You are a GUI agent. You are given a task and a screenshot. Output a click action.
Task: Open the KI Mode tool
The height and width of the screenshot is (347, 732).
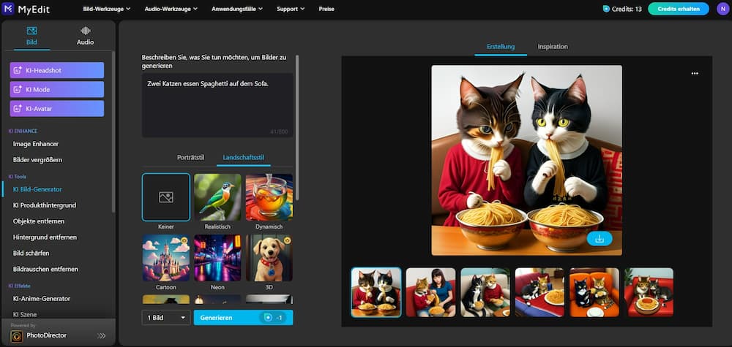57,89
